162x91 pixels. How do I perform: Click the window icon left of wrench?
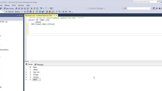(x=154, y=8)
